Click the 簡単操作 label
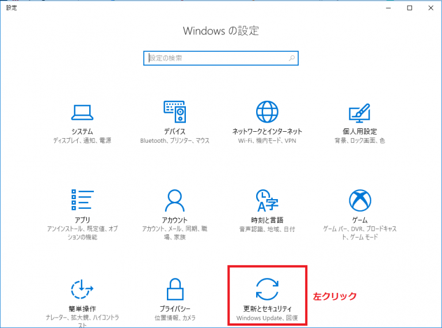 tap(82, 308)
